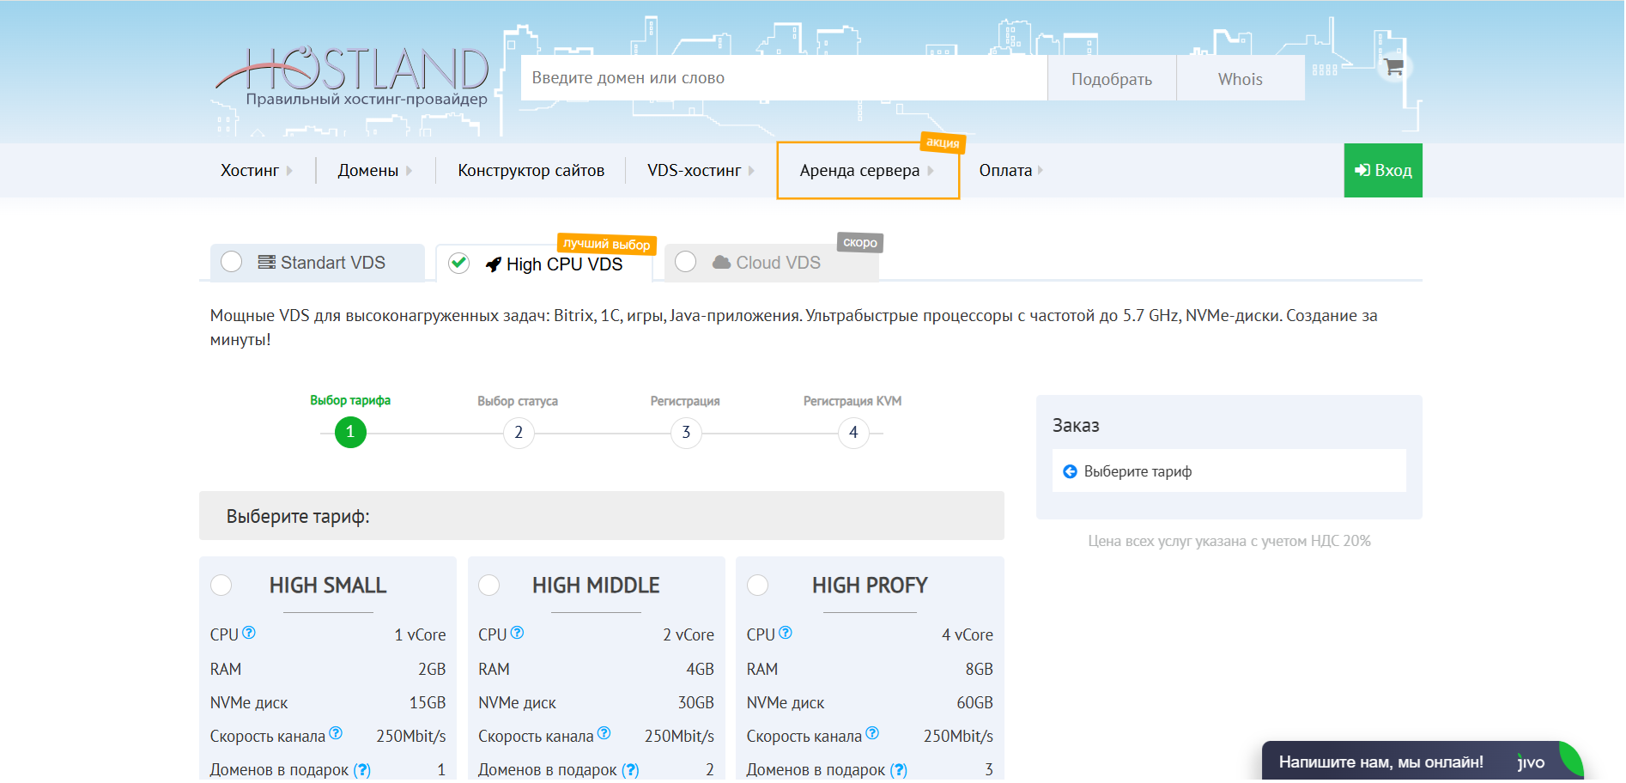Open Конструктор сайтов menu item

531,171
